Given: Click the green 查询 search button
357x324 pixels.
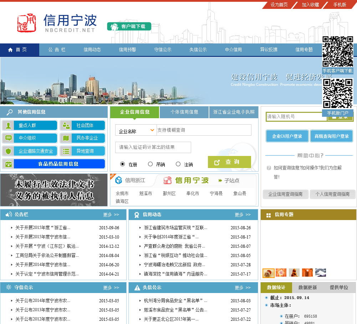Looking at the screenshot, I should point(230,162).
